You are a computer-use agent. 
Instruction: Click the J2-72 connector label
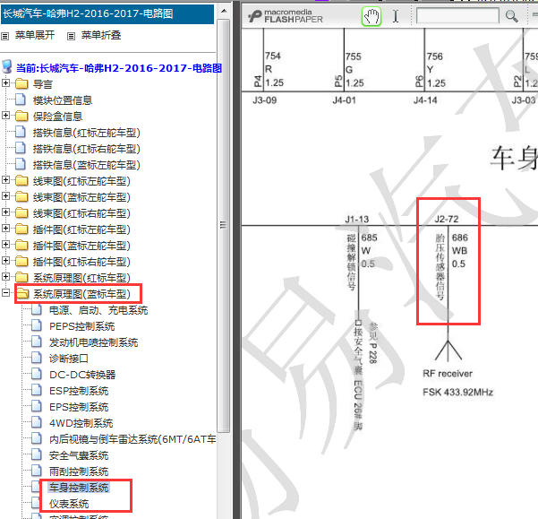pos(447,219)
